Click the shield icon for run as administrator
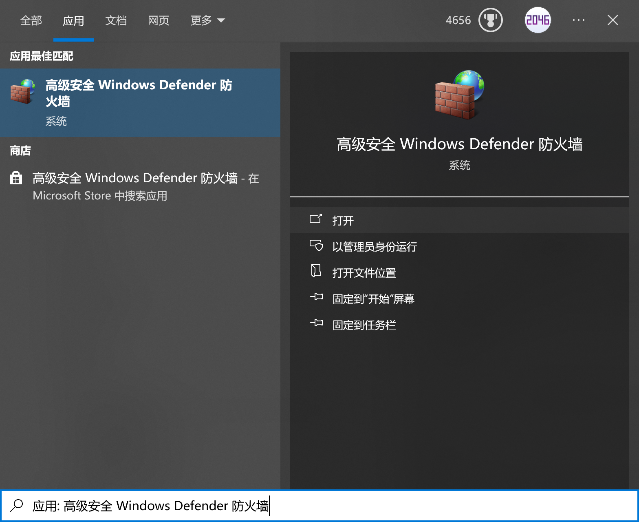This screenshot has width=639, height=522. pos(316,246)
